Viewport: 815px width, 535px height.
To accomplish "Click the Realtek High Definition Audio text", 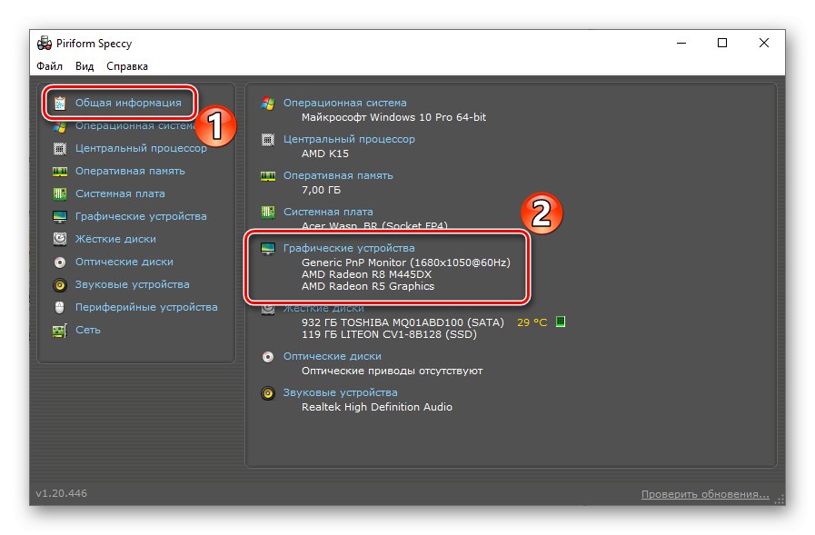I will click(x=377, y=407).
